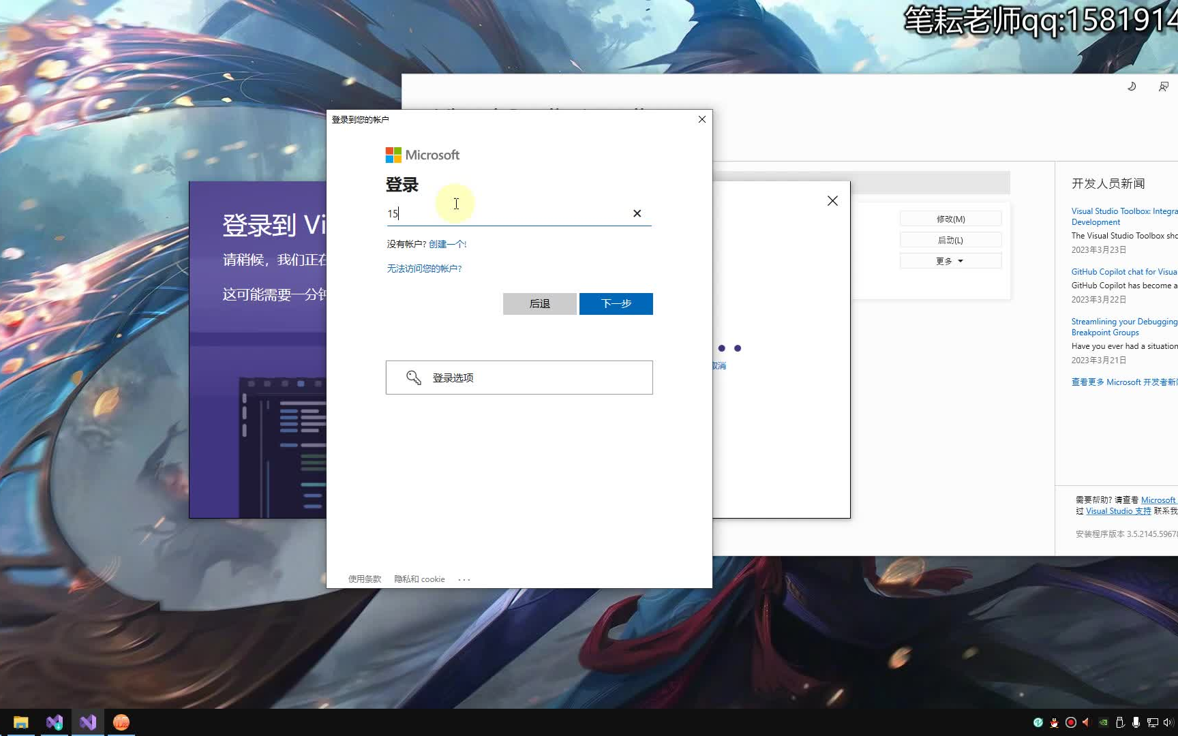This screenshot has width=1178, height=736.
Task: Click the 2023年3月22日 date text
Action: [x=1099, y=300]
